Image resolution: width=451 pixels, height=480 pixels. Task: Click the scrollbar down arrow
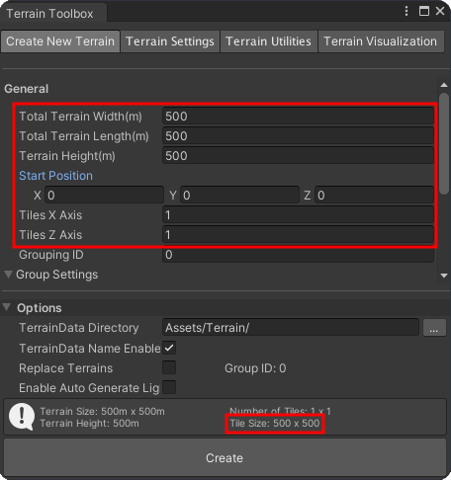coord(444,276)
